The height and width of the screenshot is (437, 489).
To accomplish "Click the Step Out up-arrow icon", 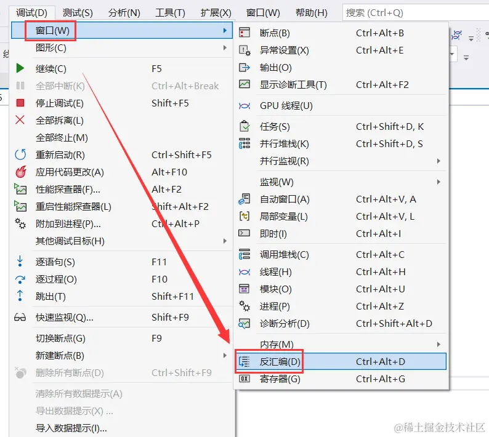I will click(20, 296).
